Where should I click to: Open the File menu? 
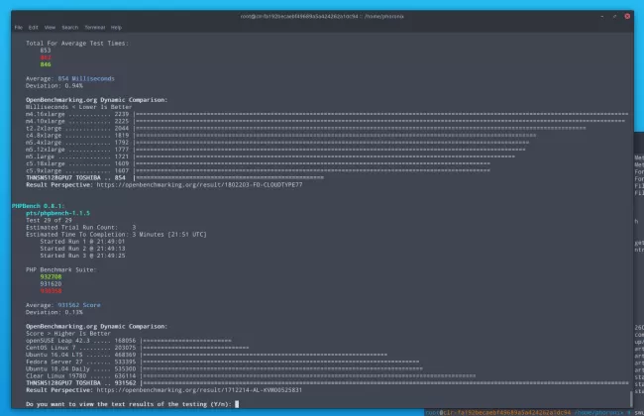point(19,28)
